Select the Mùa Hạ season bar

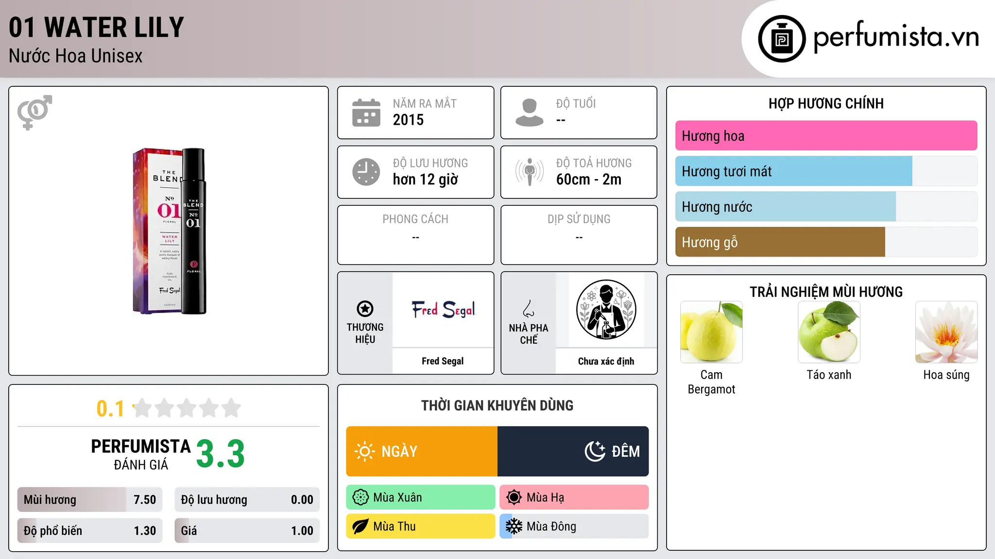[x=574, y=497]
